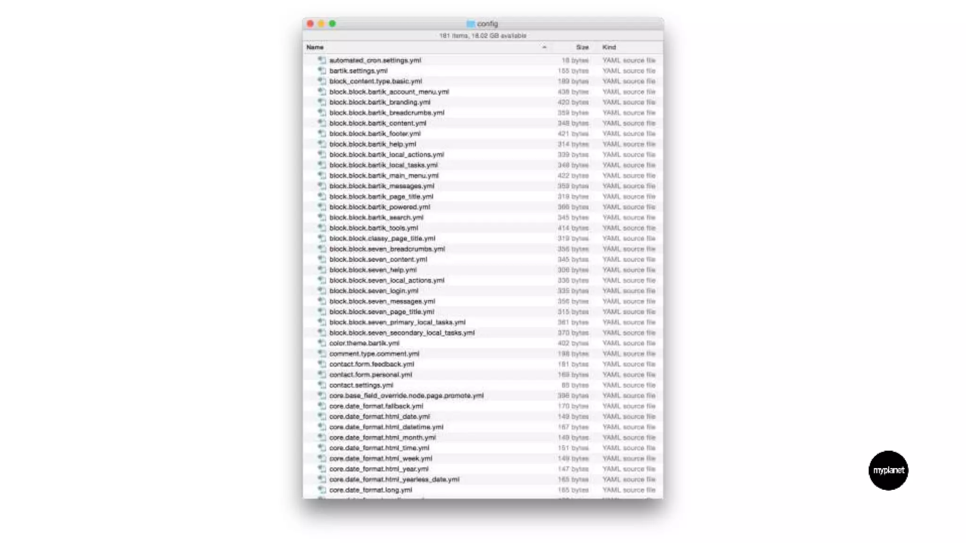Screen dimensions: 966x543
Task: Select contact.form.feedback.yml entry
Action: click(x=372, y=364)
